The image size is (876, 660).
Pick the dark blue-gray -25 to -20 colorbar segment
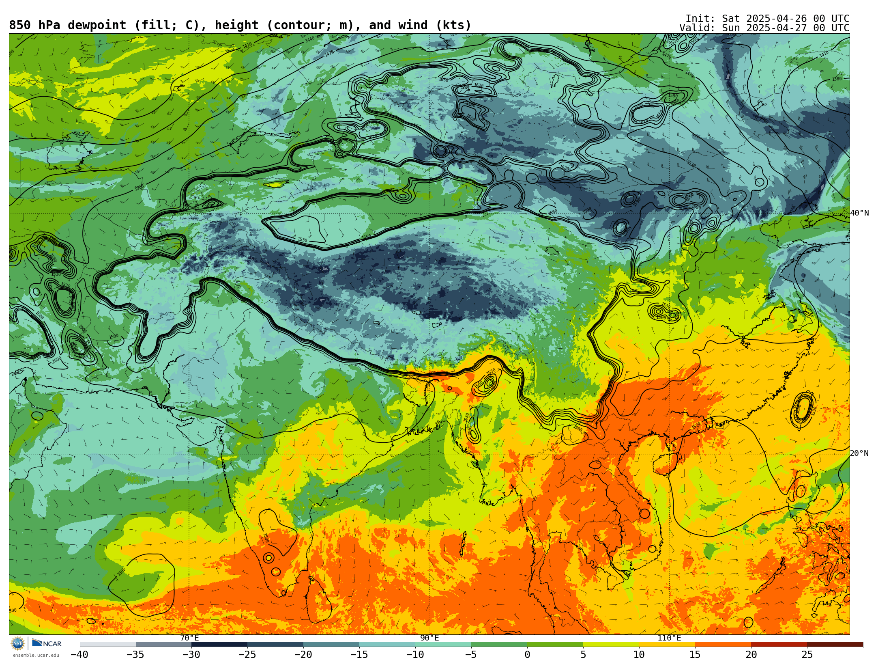point(276,645)
